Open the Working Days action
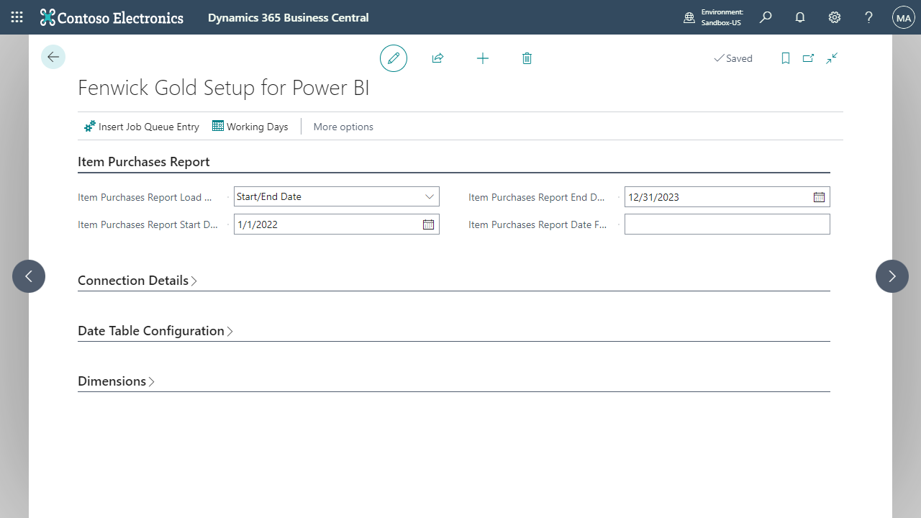 point(250,127)
